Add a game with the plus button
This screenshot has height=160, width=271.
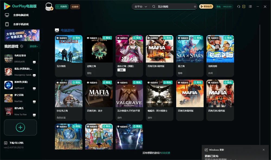point(20,127)
